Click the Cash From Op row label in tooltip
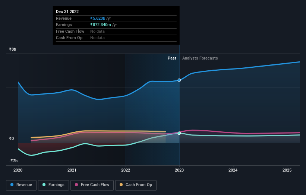 pos(69,38)
